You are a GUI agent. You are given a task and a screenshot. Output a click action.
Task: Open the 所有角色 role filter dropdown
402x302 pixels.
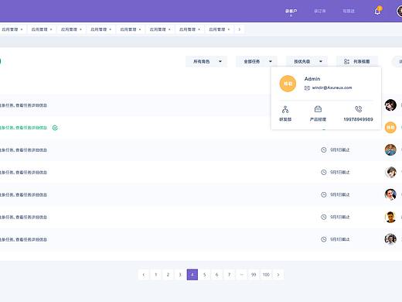pyautogui.click(x=206, y=61)
